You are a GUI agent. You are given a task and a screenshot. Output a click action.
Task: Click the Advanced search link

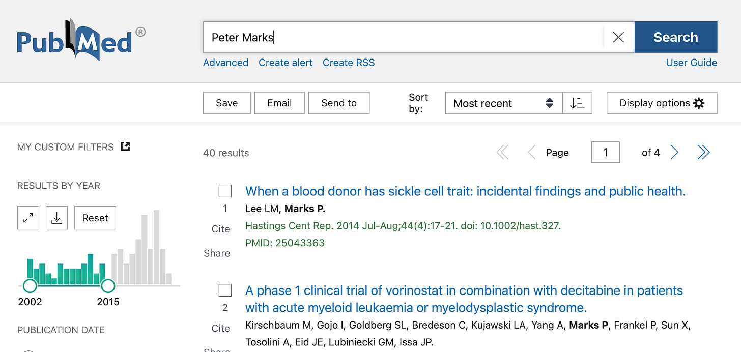coord(225,63)
